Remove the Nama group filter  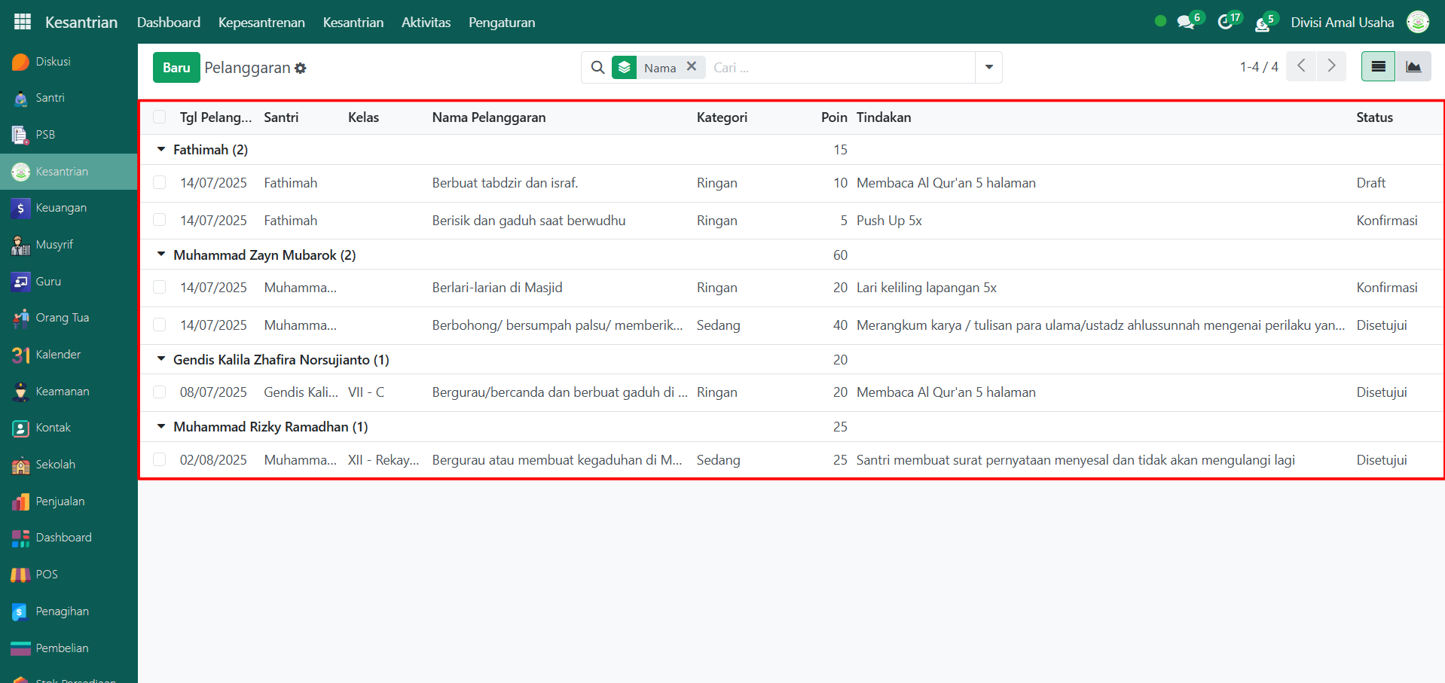pyautogui.click(x=692, y=67)
